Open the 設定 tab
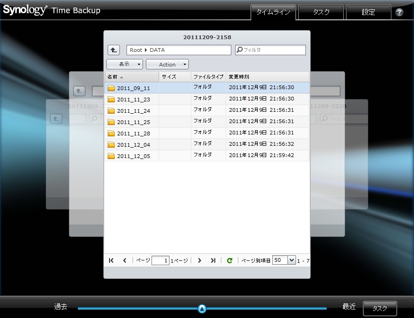Viewport: 414px width, 318px height. click(368, 12)
